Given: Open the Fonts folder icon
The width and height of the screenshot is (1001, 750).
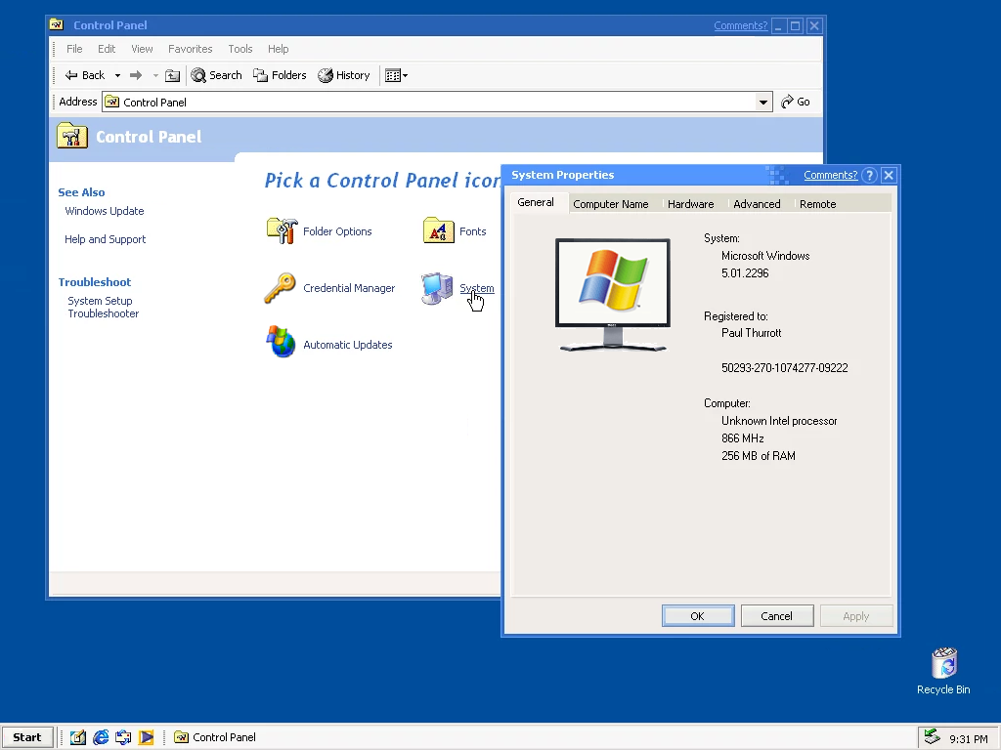Looking at the screenshot, I should 438,231.
